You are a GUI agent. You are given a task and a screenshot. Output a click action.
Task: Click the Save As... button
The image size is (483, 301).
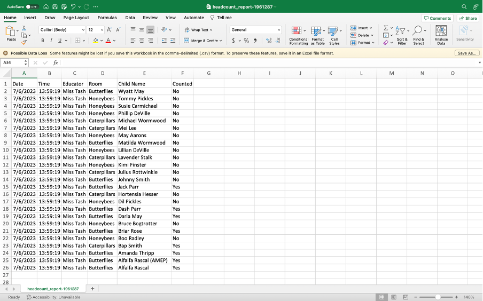click(x=466, y=53)
